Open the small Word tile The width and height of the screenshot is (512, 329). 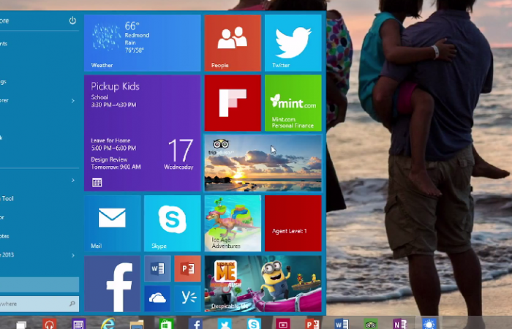click(x=157, y=268)
